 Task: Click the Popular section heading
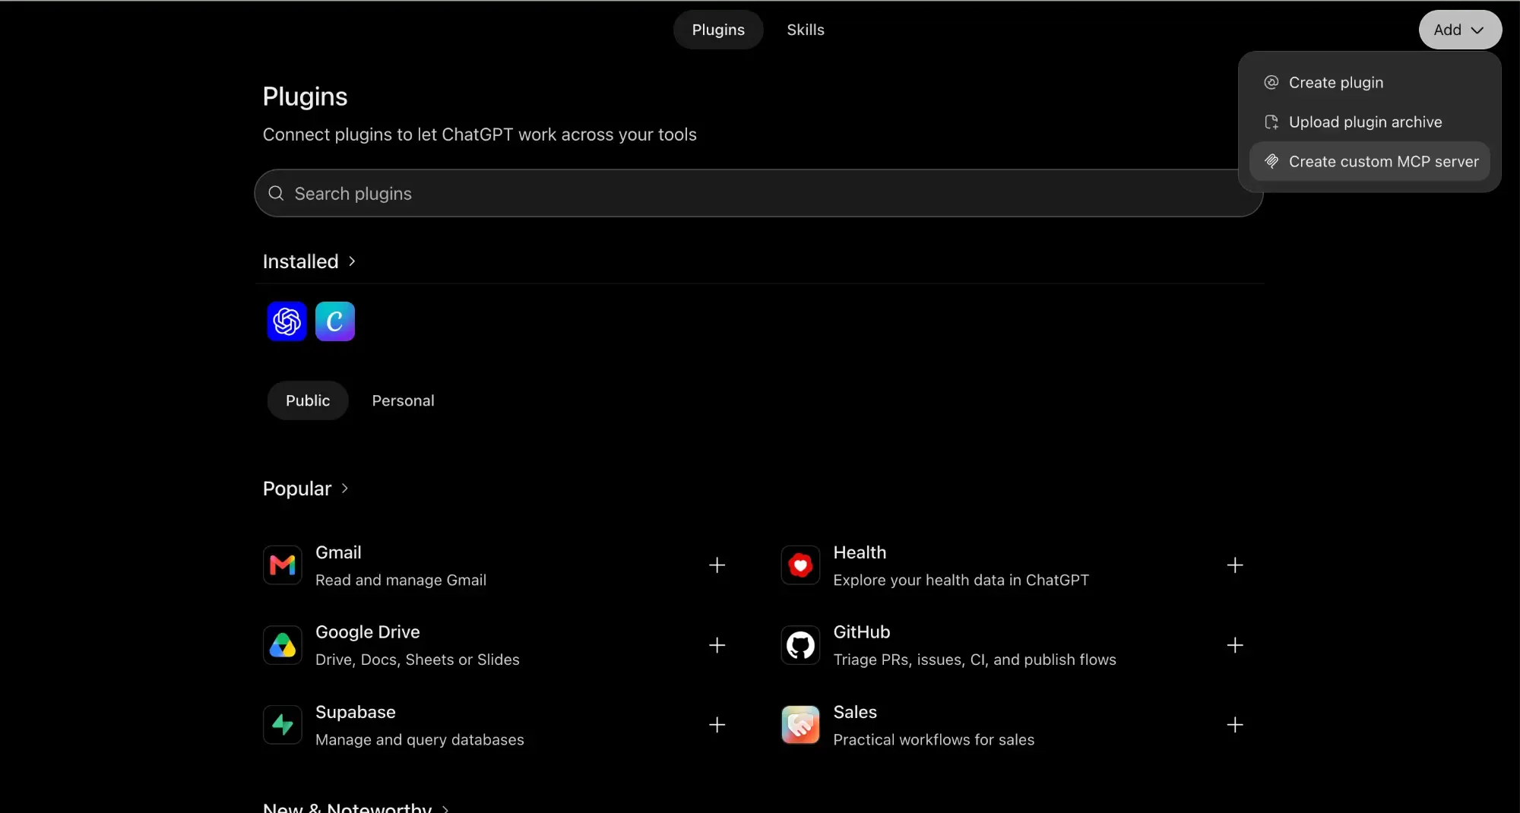tap(297, 489)
